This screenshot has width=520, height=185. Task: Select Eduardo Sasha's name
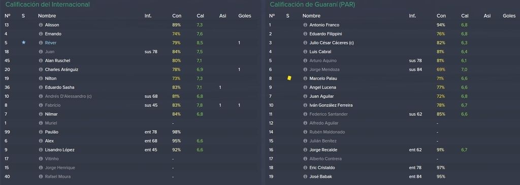pos(59,87)
